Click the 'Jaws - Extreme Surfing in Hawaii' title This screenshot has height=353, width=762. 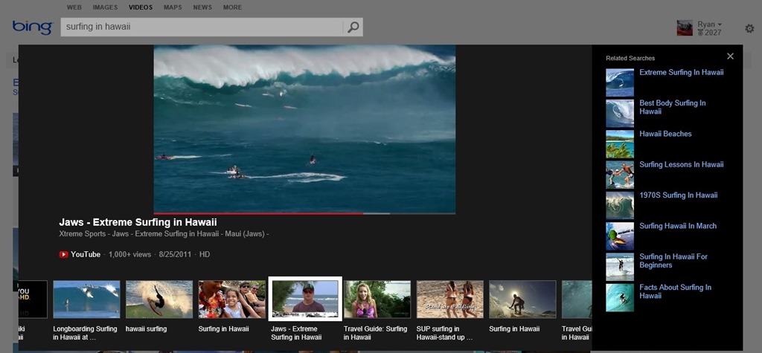[x=138, y=222]
